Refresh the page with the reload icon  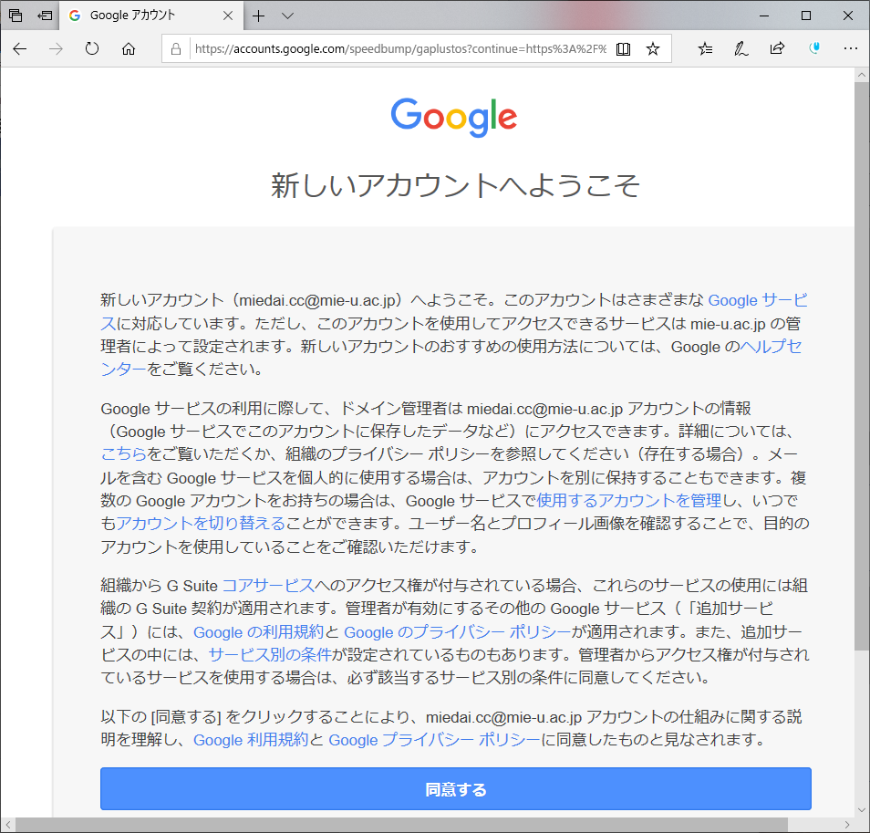click(x=92, y=49)
